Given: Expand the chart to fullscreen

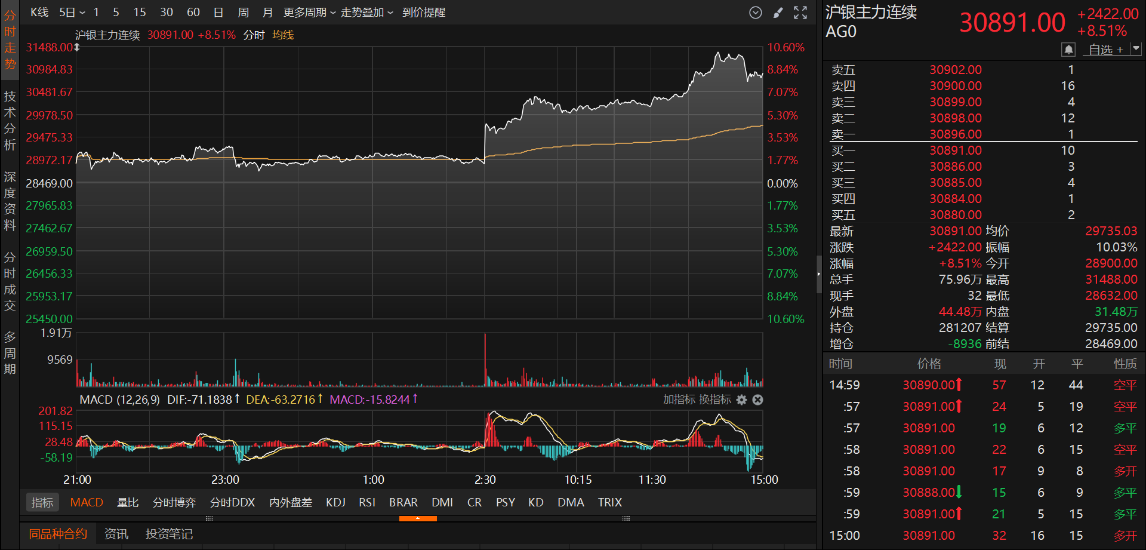Looking at the screenshot, I should point(800,13).
